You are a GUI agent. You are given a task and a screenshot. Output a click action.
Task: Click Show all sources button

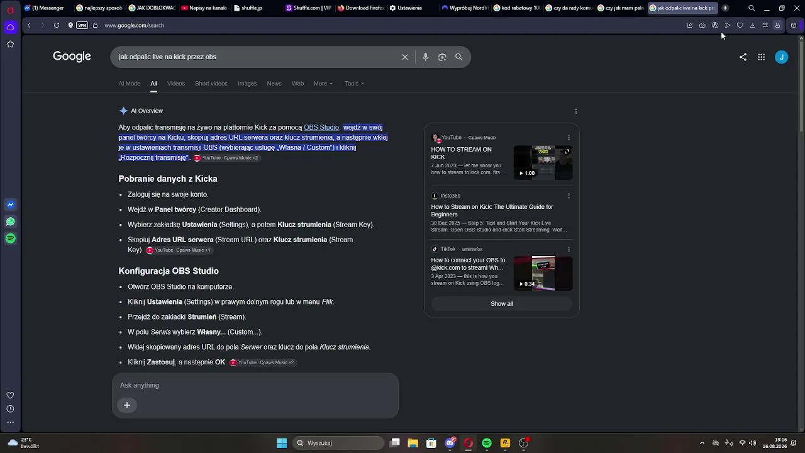502,304
